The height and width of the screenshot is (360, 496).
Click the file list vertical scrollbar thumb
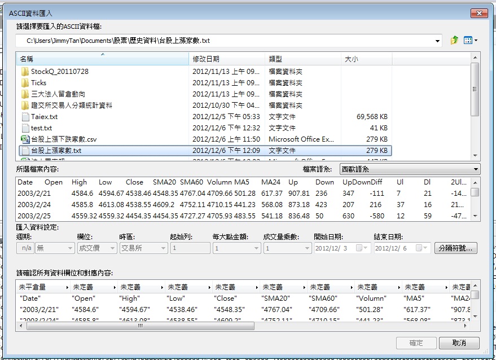(475, 90)
